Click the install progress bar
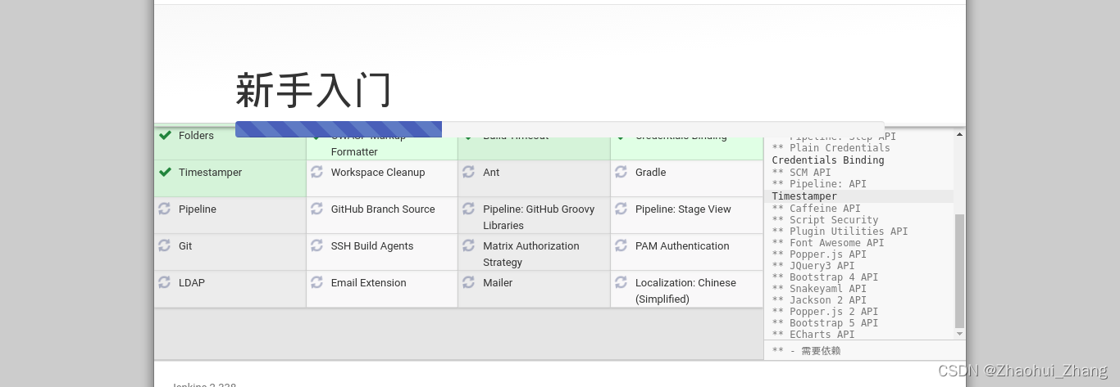 pos(559,129)
